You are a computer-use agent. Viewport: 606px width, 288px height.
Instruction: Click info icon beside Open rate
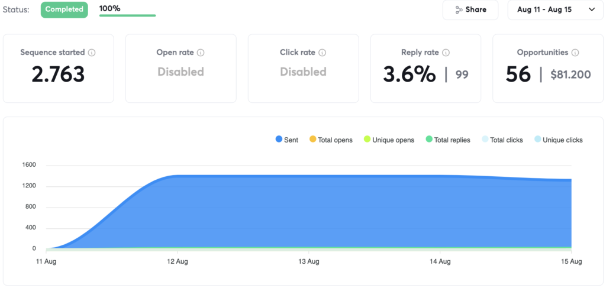point(201,53)
